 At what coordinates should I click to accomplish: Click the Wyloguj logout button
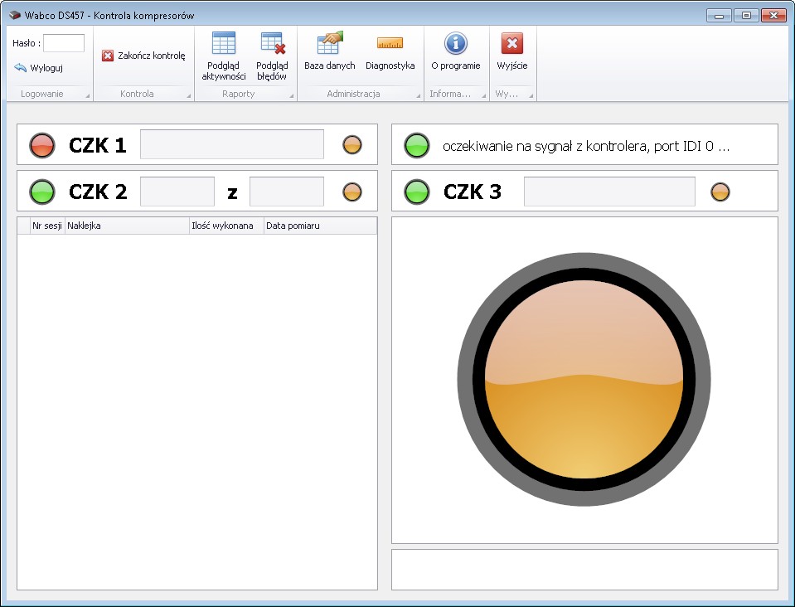click(x=39, y=68)
